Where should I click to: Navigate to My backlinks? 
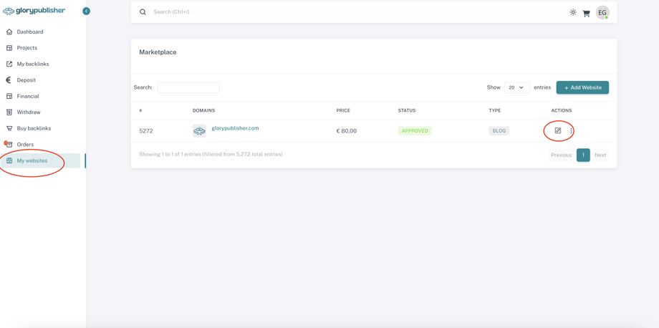33,64
